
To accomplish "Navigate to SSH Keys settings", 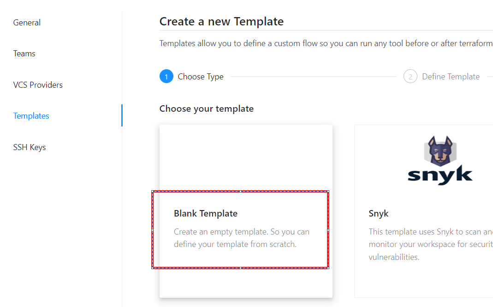I will point(30,147).
